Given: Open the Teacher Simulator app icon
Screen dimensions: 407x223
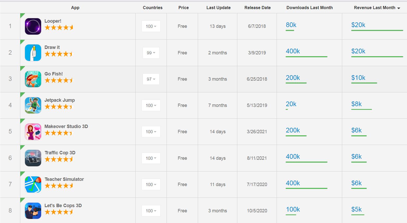Looking at the screenshot, I should [x=33, y=184].
